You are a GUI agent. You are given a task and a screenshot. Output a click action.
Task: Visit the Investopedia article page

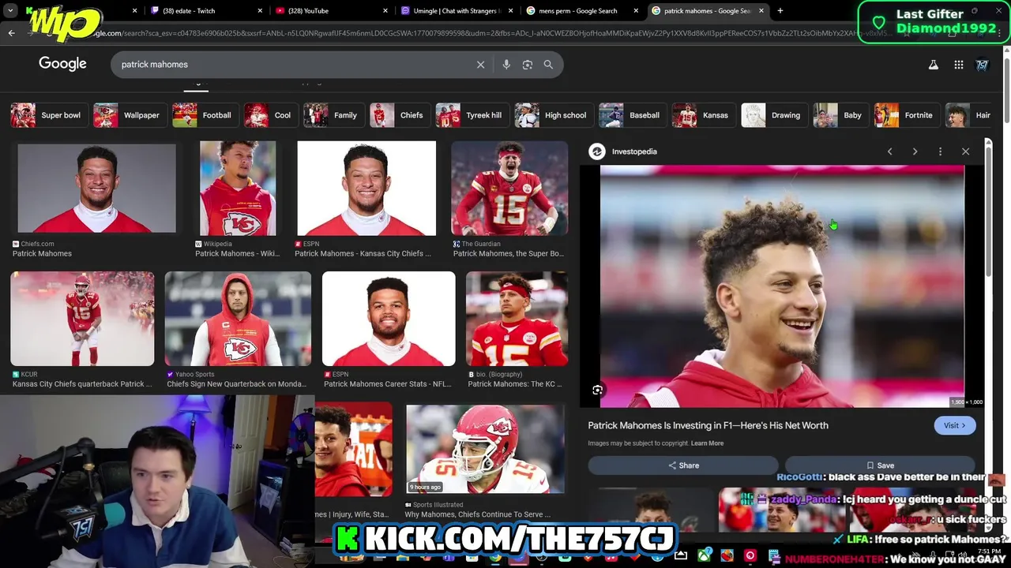(955, 425)
